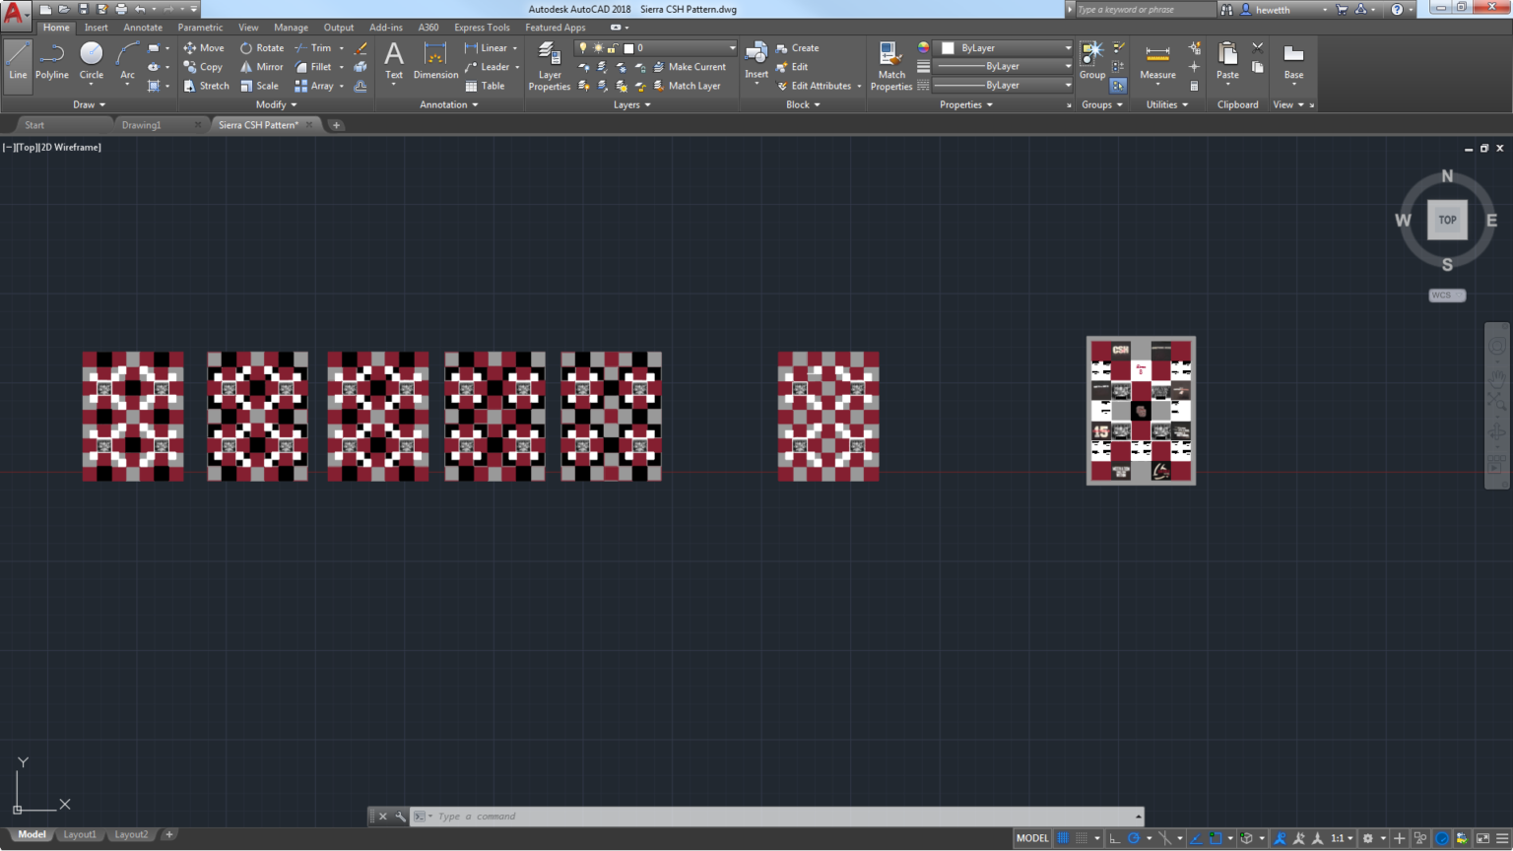This screenshot has width=1513, height=851.
Task: Open the Layer Properties manager
Action: [x=549, y=66]
